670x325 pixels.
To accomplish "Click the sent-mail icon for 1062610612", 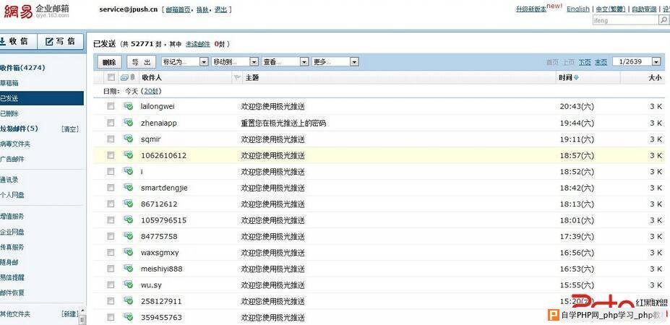I will coord(128,155).
